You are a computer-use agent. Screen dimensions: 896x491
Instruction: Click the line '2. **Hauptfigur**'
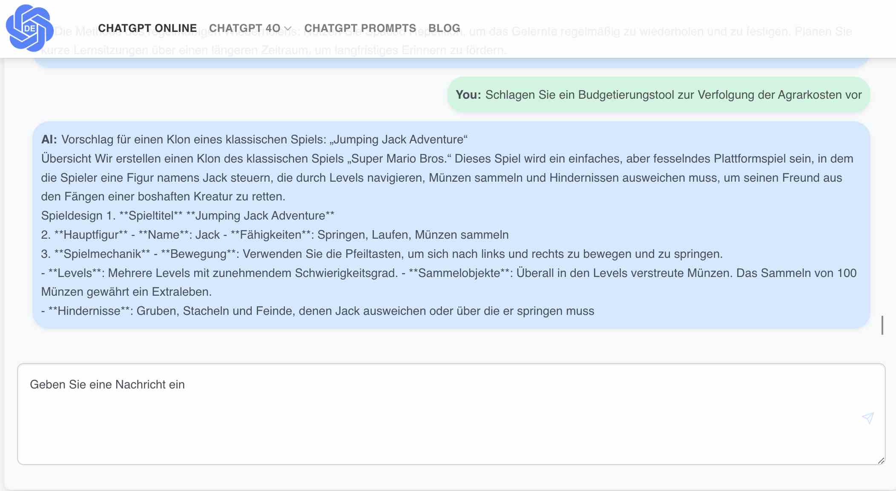click(275, 235)
